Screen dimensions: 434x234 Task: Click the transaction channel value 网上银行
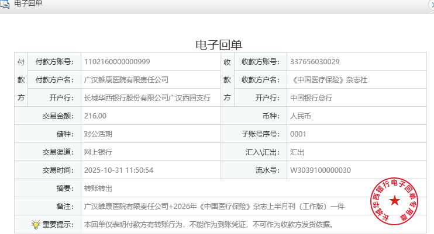pyautogui.click(x=98, y=152)
